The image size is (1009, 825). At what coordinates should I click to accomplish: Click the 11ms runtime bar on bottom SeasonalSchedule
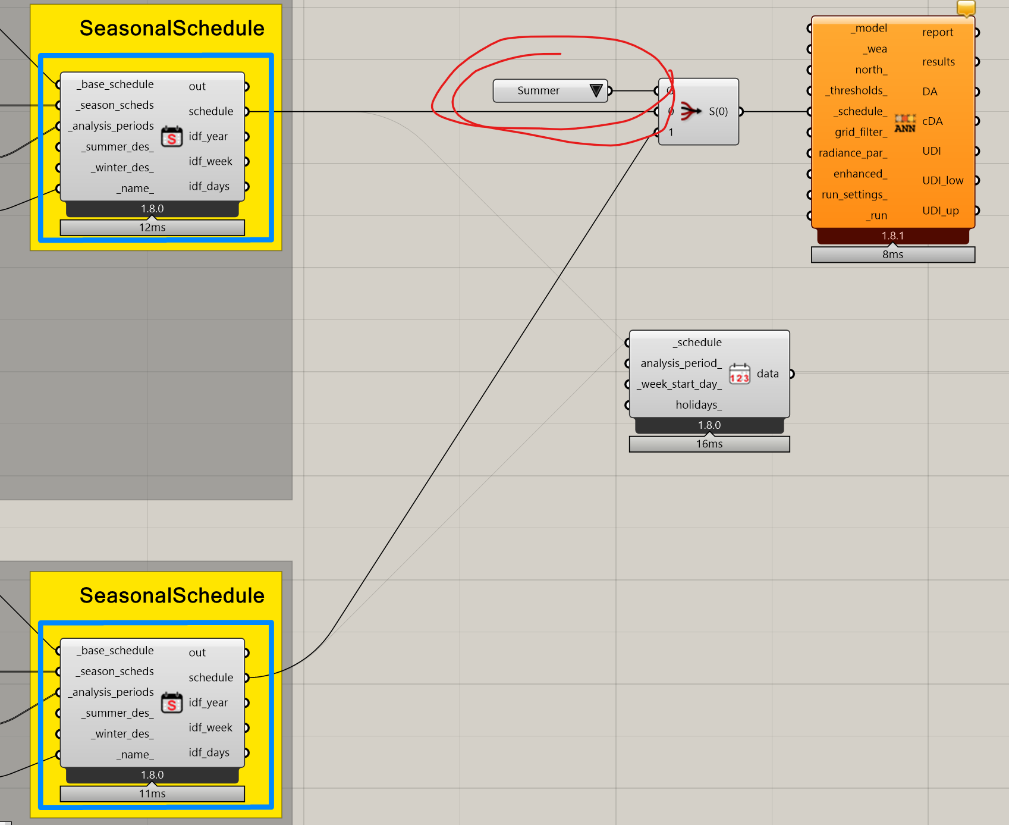click(152, 793)
